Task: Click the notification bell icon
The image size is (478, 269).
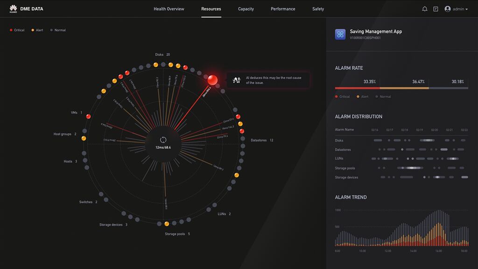Action: [x=424, y=9]
